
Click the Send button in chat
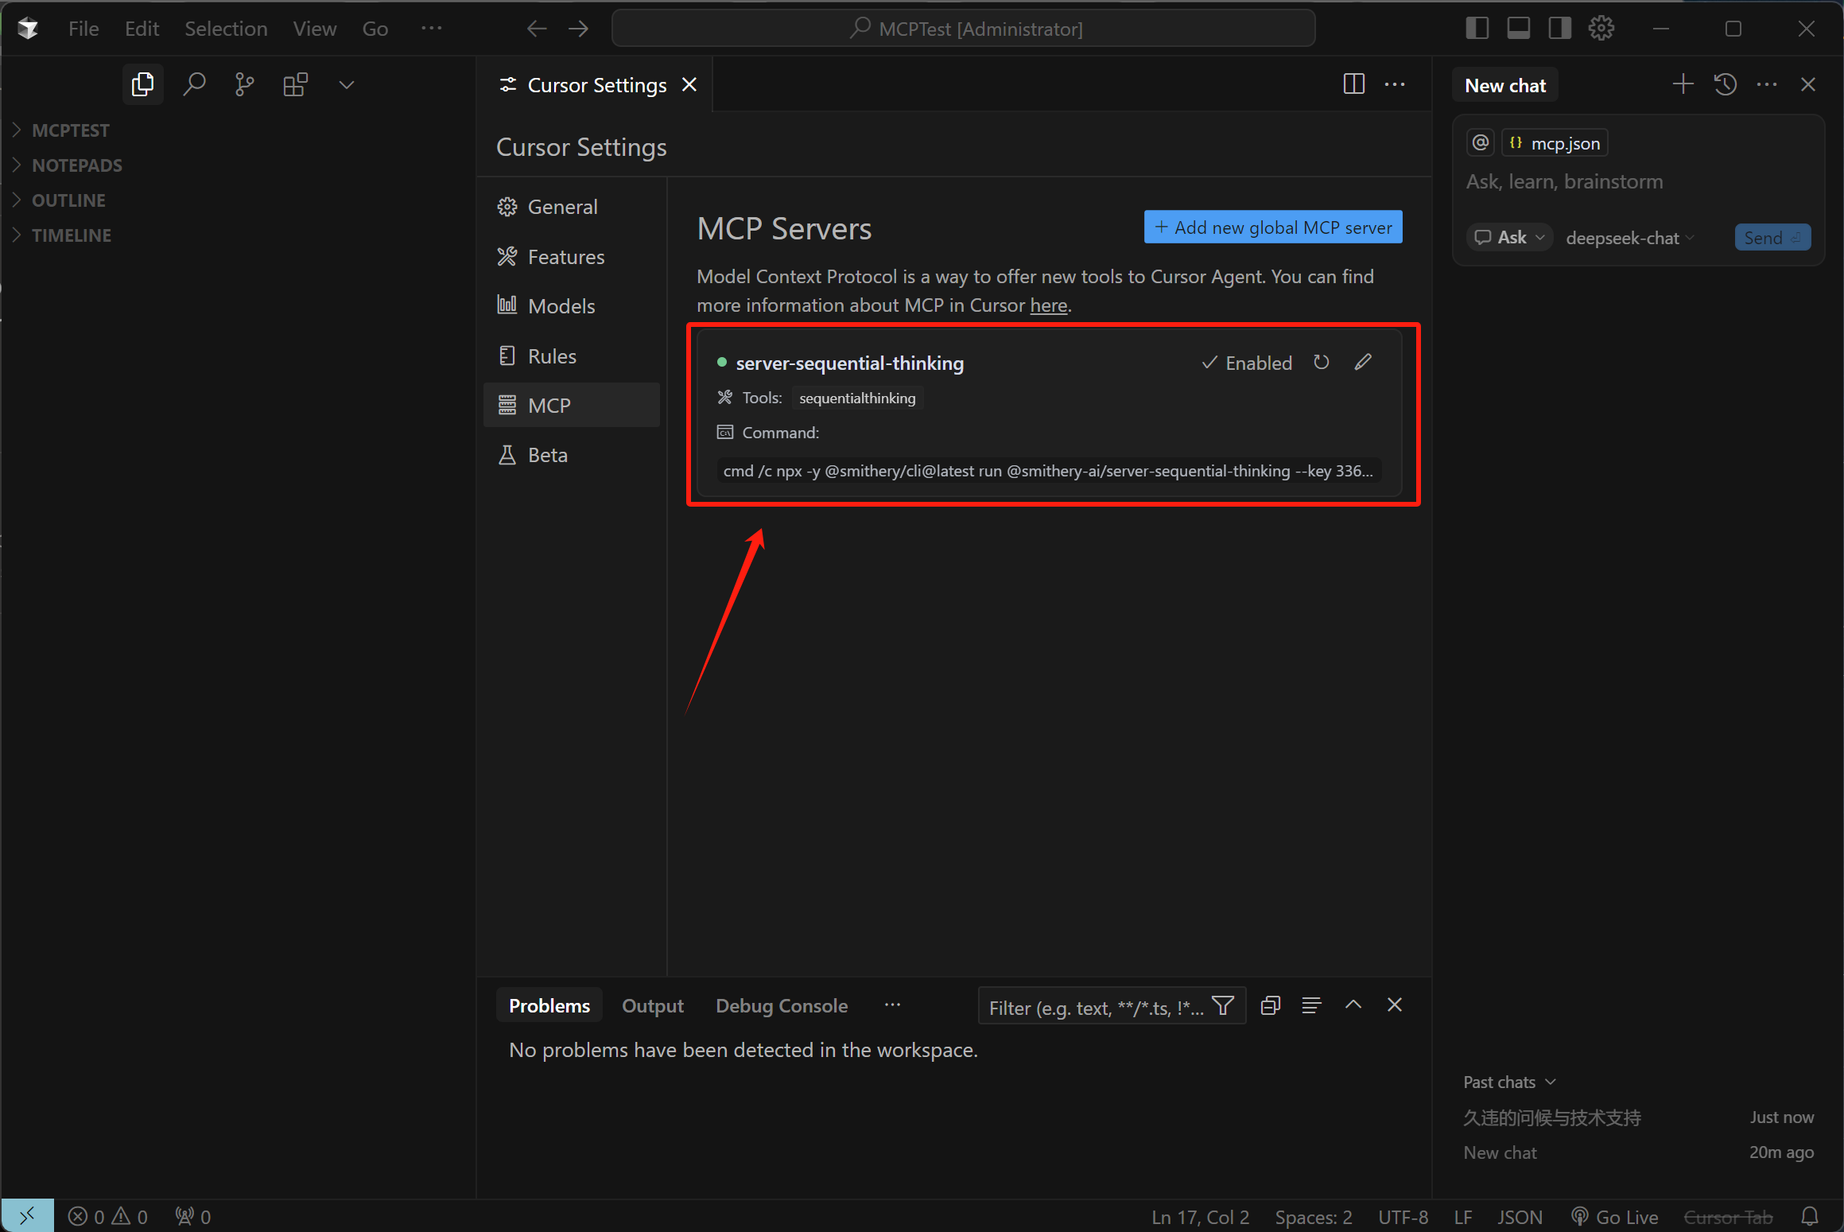pyautogui.click(x=1772, y=238)
